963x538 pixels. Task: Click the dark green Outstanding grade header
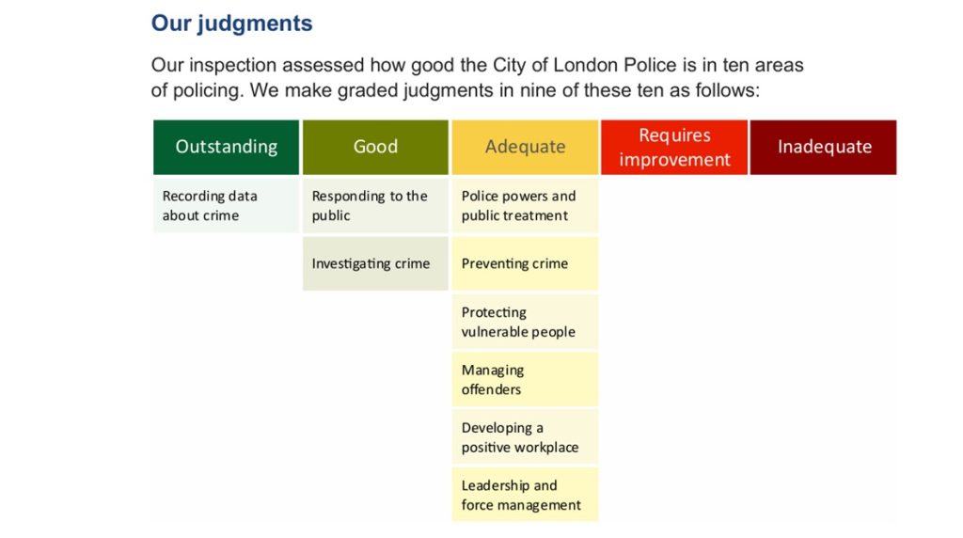pos(226,147)
